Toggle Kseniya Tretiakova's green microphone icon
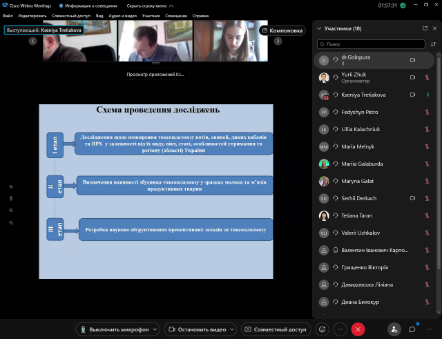442x339 pixels. coord(427,95)
